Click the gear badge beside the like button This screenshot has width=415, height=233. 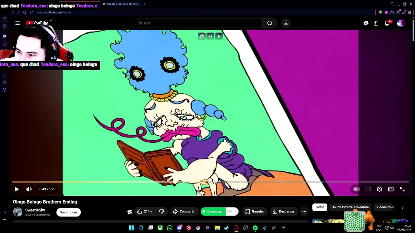point(130,212)
